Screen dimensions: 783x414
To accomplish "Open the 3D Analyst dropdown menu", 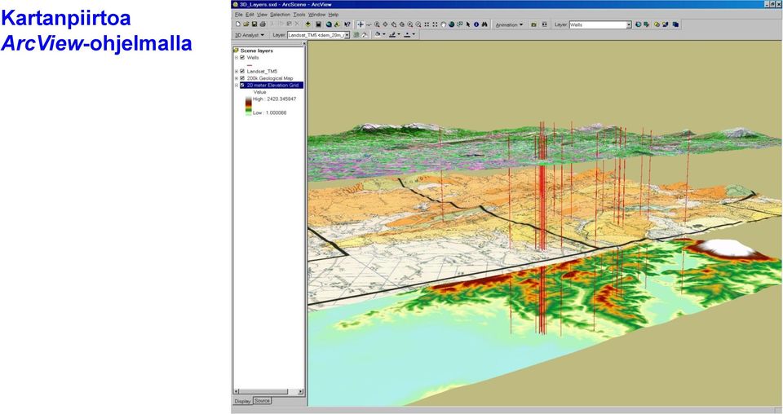I will tap(250, 35).
